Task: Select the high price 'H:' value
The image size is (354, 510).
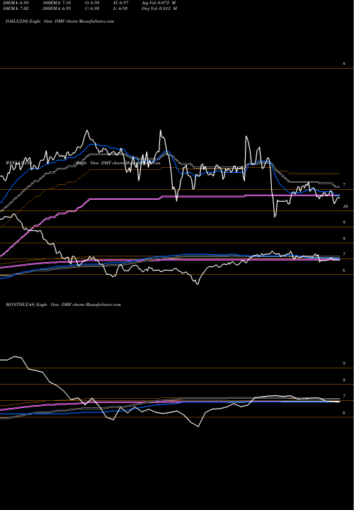Action: tap(121, 2)
